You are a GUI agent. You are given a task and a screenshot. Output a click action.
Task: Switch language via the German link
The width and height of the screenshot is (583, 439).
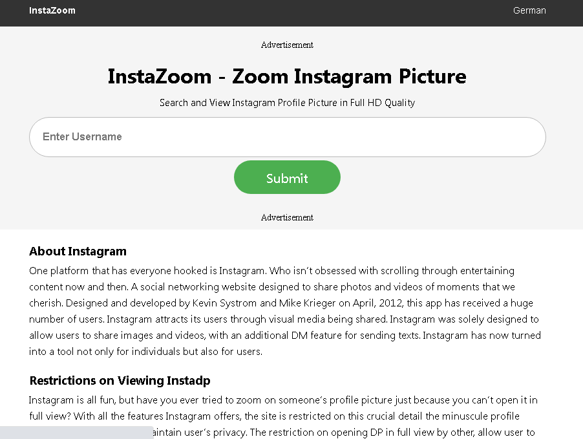point(529,10)
